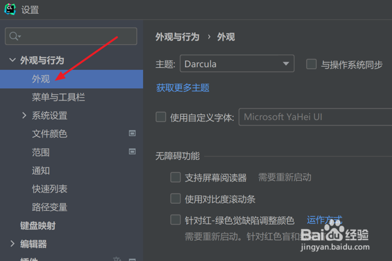Click project-level icon beside 范围
392x261 pixels.
pyautogui.click(x=132, y=151)
